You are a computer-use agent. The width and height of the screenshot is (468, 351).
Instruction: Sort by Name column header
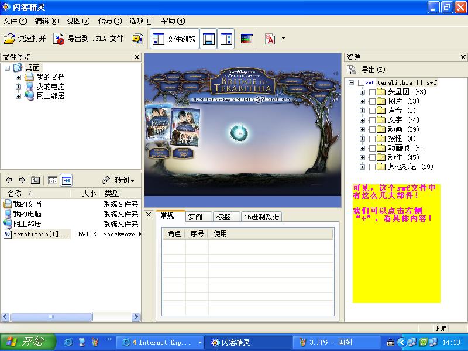click(36, 194)
